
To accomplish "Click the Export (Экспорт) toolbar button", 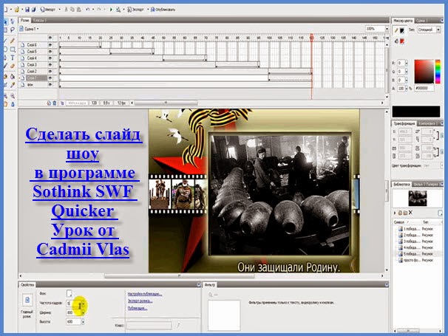I will point(135,10).
